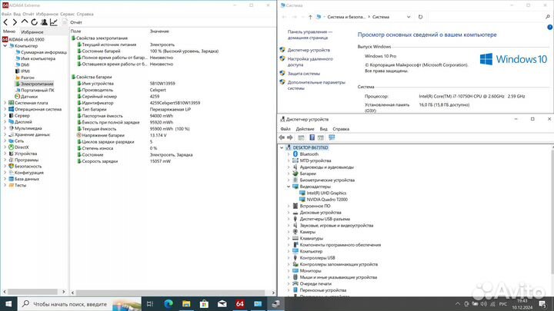This screenshot has width=554, height=311.
Task: Open Файл menu in AIDA64
Action: point(6,14)
